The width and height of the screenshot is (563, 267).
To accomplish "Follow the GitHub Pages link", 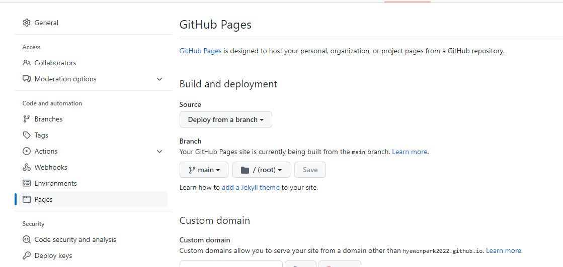I will (200, 51).
